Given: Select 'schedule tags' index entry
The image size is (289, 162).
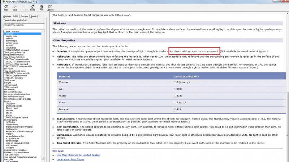Looking at the screenshot, I should [12, 141].
